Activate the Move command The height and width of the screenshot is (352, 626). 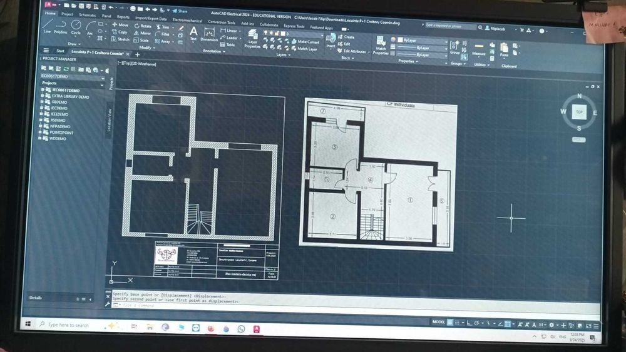pos(120,25)
